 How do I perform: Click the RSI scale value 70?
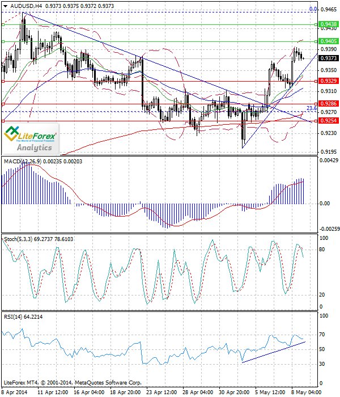click(322, 335)
